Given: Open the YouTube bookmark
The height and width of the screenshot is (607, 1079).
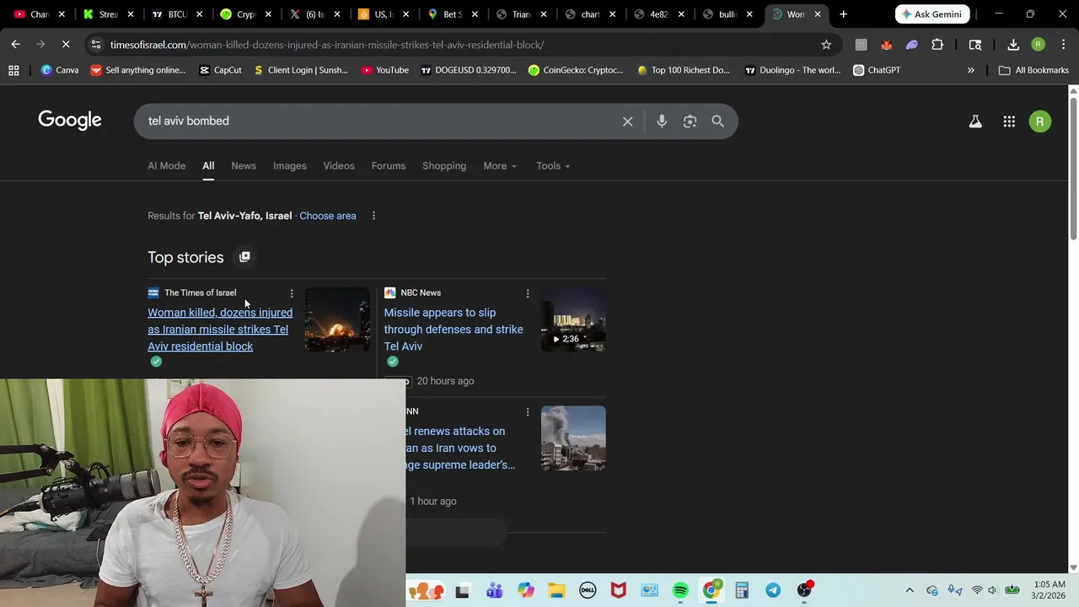Looking at the screenshot, I should pyautogui.click(x=385, y=70).
